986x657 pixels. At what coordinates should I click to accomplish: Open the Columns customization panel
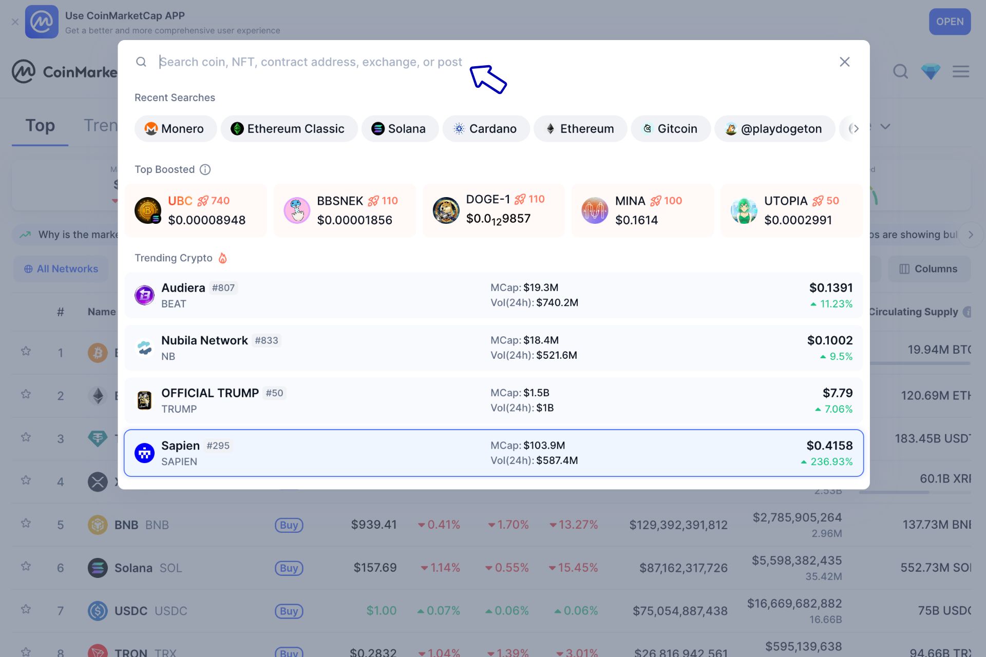point(928,268)
